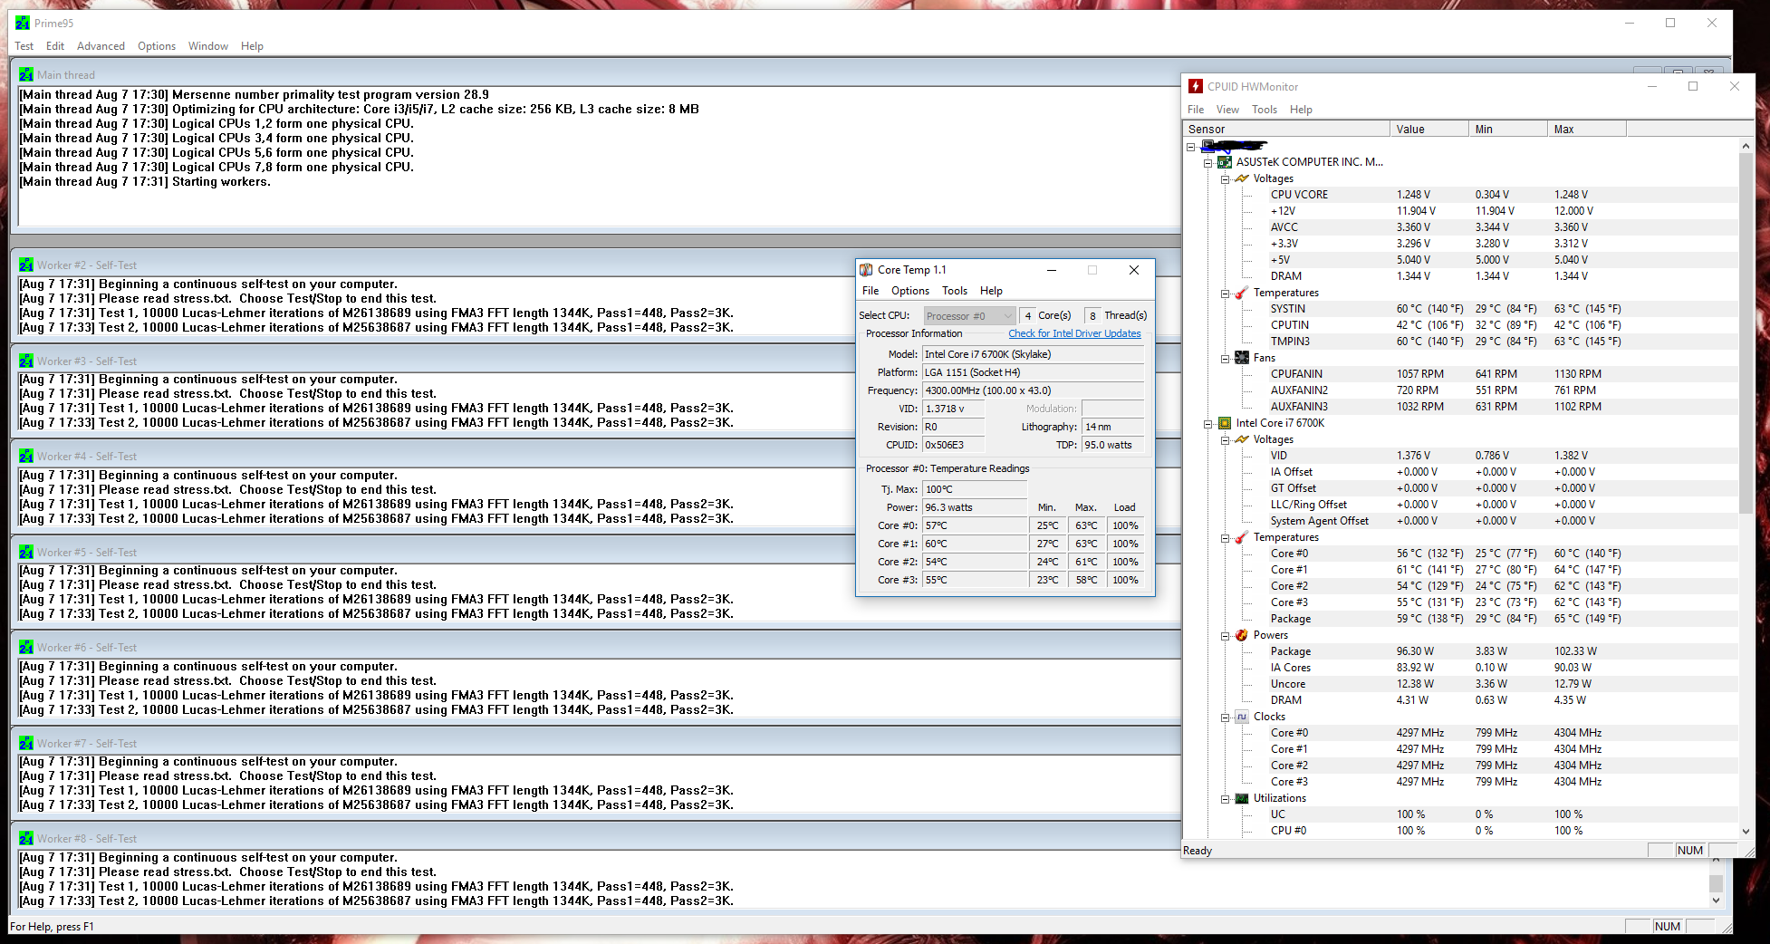This screenshot has height=944, width=1770.
Task: Click the Utilizations icon in HWMonitor tree
Action: [1242, 798]
